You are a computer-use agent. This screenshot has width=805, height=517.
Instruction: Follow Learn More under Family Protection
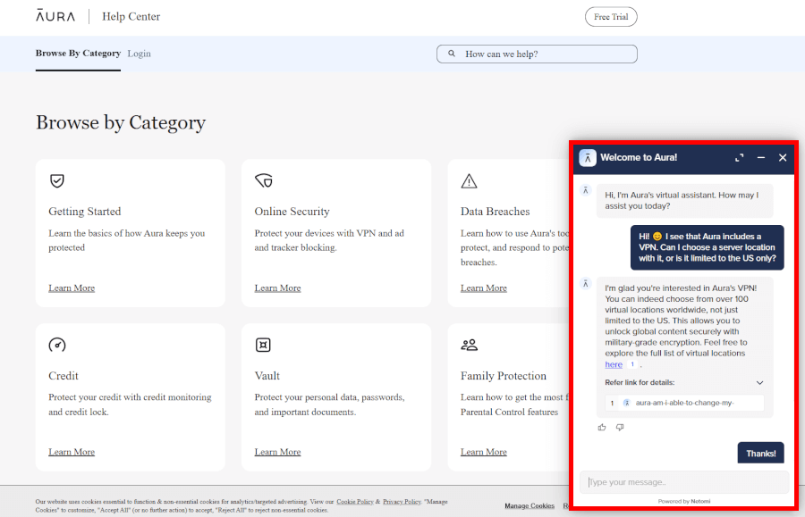(x=483, y=452)
